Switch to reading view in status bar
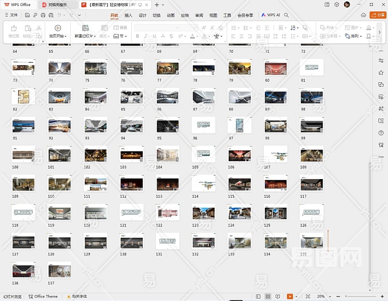Screen dimensions: 388x301 [x=278, y=296]
